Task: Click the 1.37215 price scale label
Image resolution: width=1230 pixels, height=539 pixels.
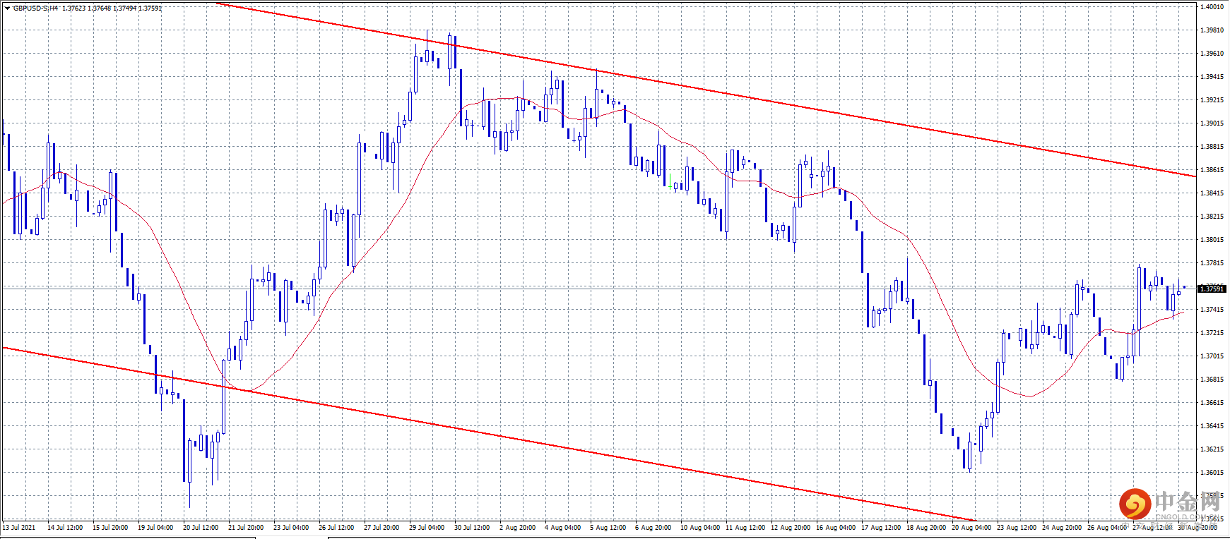Action: coord(1212,333)
